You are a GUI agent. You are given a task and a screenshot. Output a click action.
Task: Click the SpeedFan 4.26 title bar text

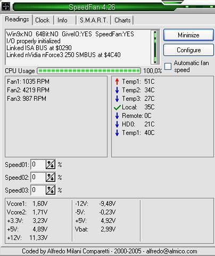(x=92, y=7)
